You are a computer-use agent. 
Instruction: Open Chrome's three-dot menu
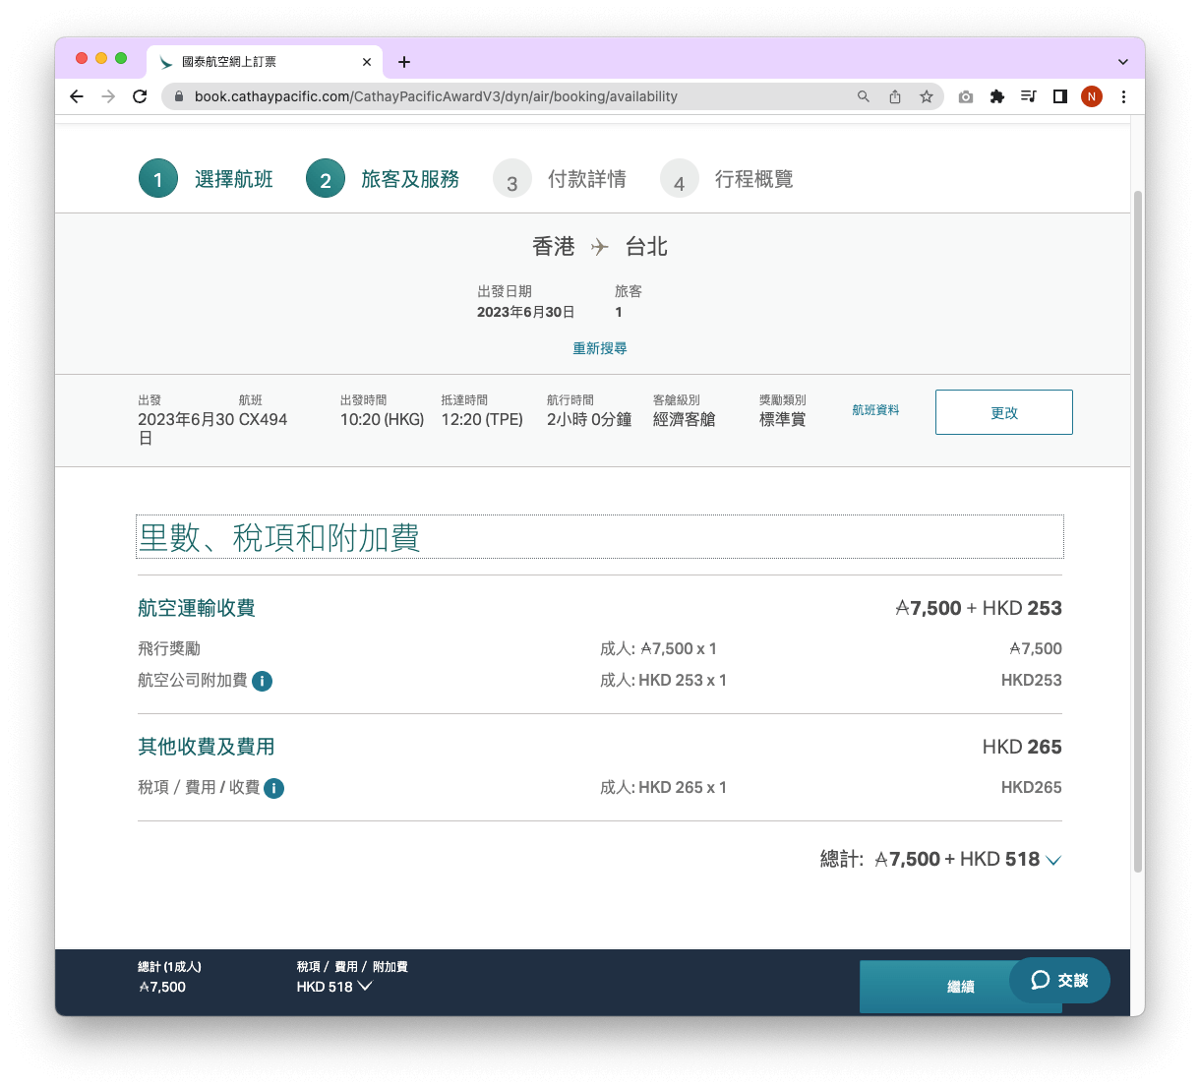[1123, 96]
